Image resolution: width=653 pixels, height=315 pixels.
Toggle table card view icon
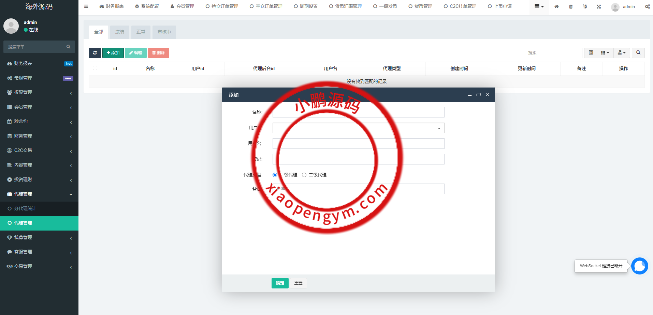[591, 53]
